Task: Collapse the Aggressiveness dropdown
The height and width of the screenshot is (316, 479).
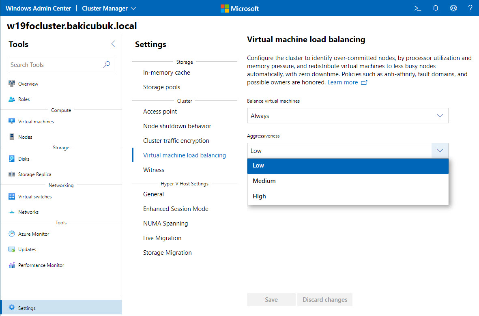Action: click(440, 150)
